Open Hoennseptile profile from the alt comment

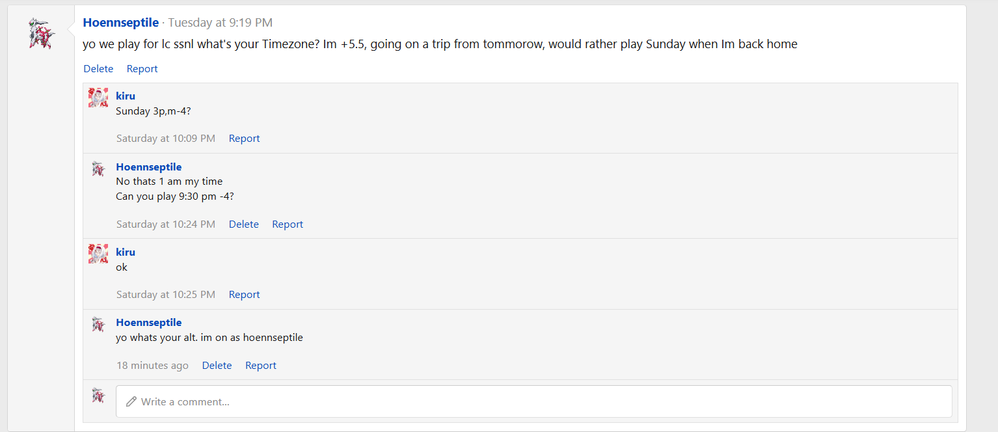click(148, 323)
